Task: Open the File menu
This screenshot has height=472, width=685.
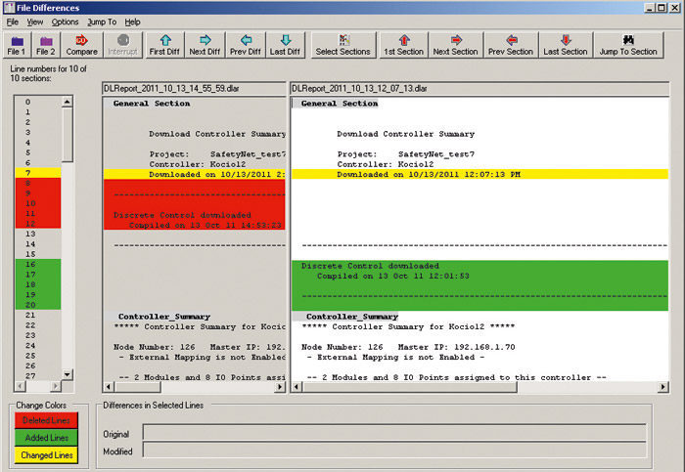Action: [x=13, y=21]
